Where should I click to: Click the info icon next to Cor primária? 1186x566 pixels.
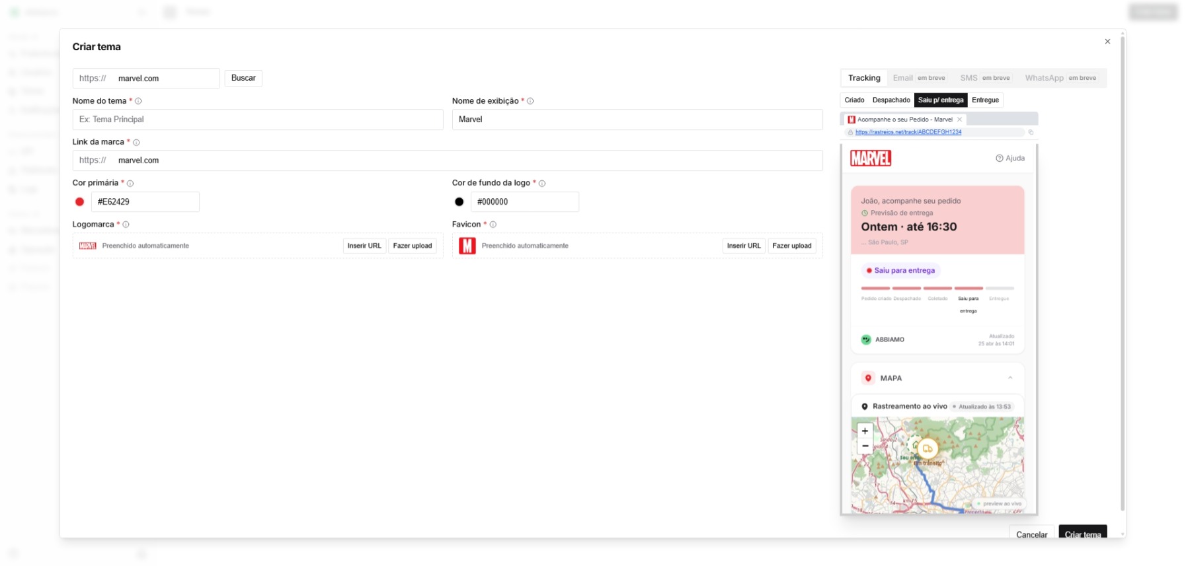(x=130, y=184)
